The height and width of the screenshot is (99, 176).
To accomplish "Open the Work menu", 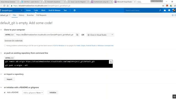I will [43, 10].
